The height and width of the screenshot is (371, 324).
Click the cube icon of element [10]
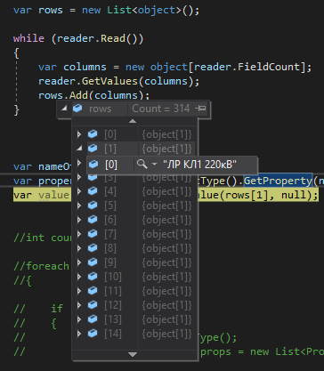(93, 277)
